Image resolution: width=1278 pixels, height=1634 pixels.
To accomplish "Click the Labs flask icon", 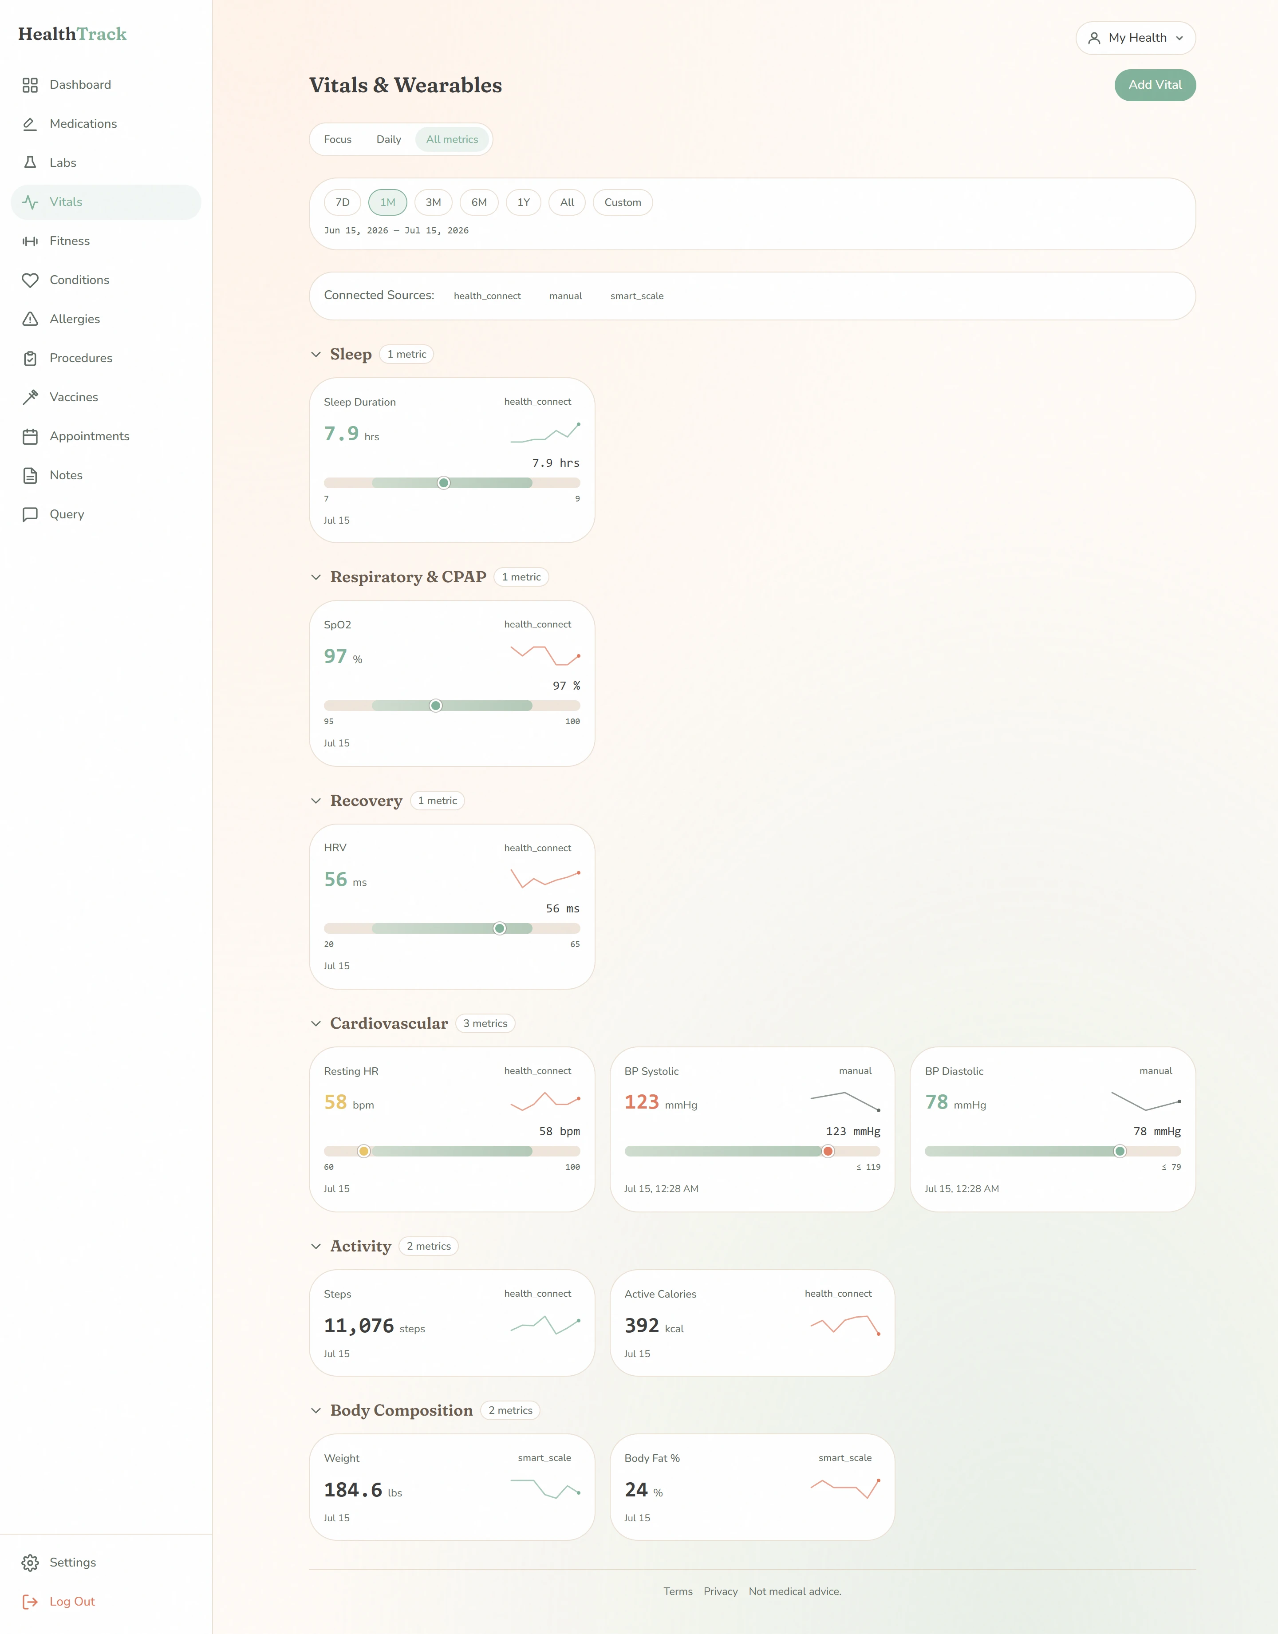I will pyautogui.click(x=30, y=163).
